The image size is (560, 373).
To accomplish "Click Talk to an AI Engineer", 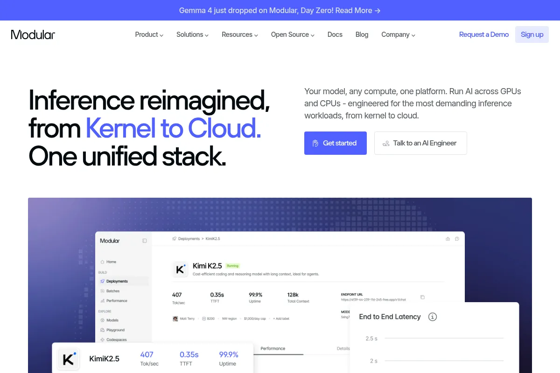I will [420, 143].
